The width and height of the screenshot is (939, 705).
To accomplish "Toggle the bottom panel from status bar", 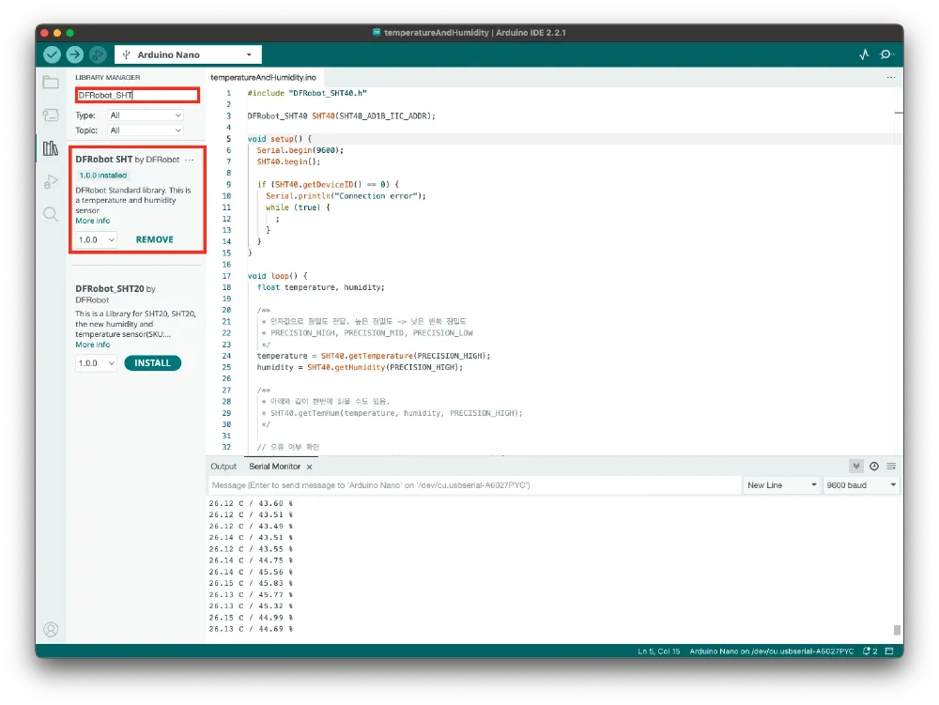I will [889, 651].
